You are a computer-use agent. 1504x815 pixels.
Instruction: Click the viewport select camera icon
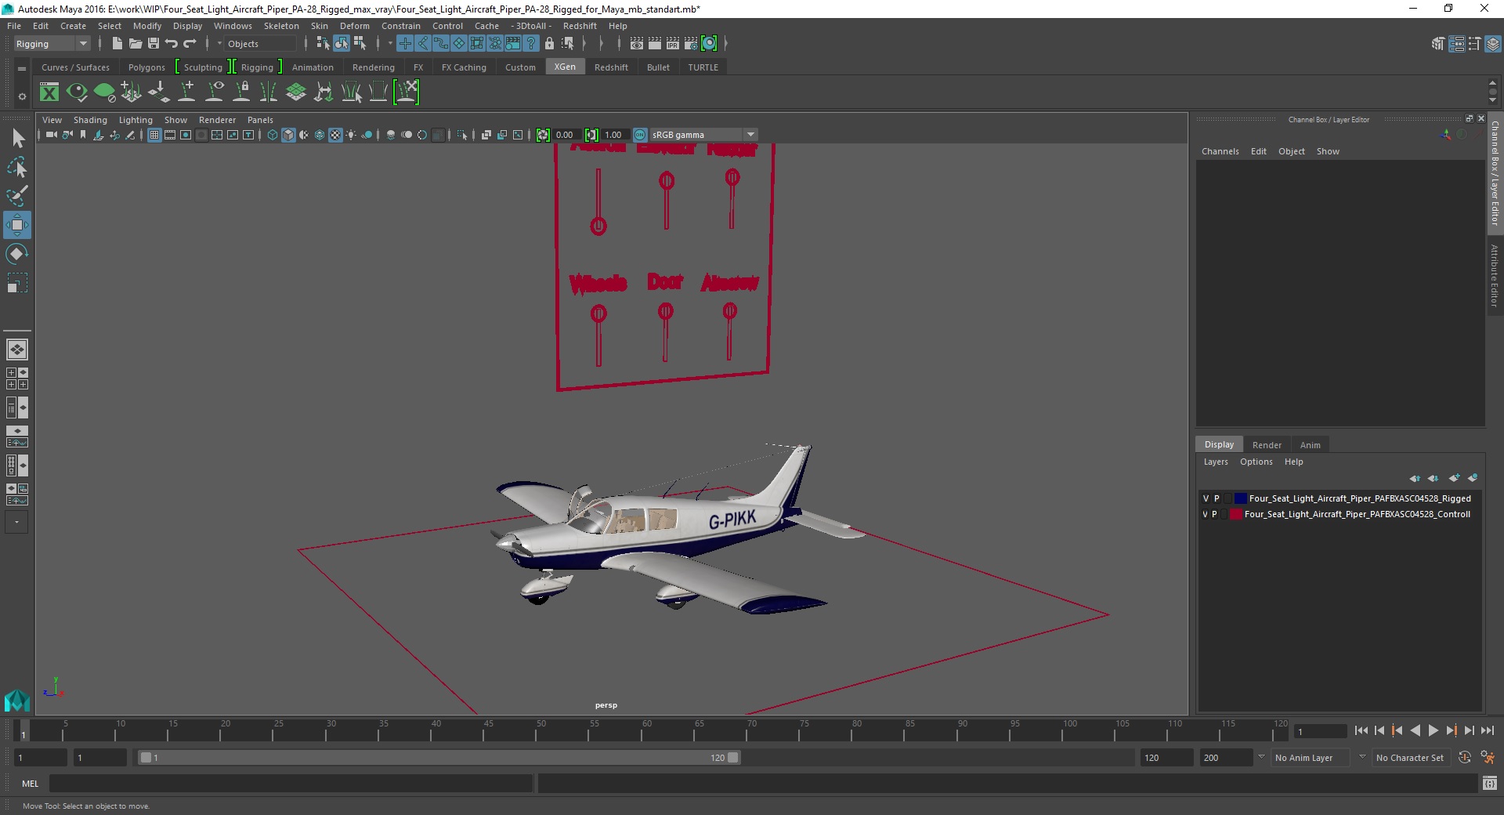[51, 135]
